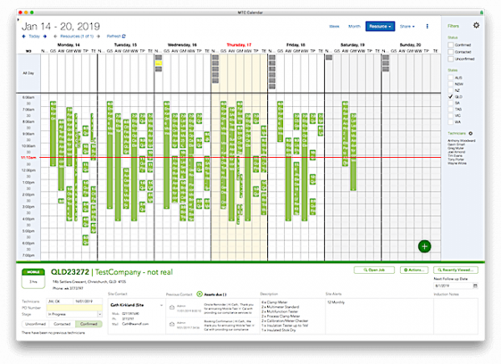The width and height of the screenshot is (501, 364).
Task: Click the Refresh calendar icon
Action: tap(124, 36)
